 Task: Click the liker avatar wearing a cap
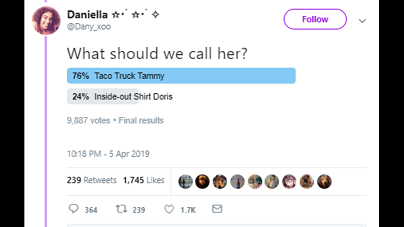click(202, 182)
